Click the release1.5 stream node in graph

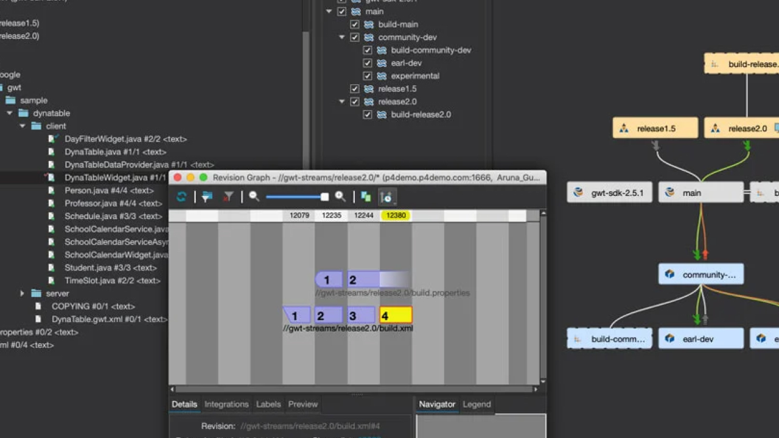click(x=655, y=128)
